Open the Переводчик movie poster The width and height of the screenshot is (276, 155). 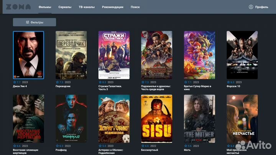click(71, 55)
